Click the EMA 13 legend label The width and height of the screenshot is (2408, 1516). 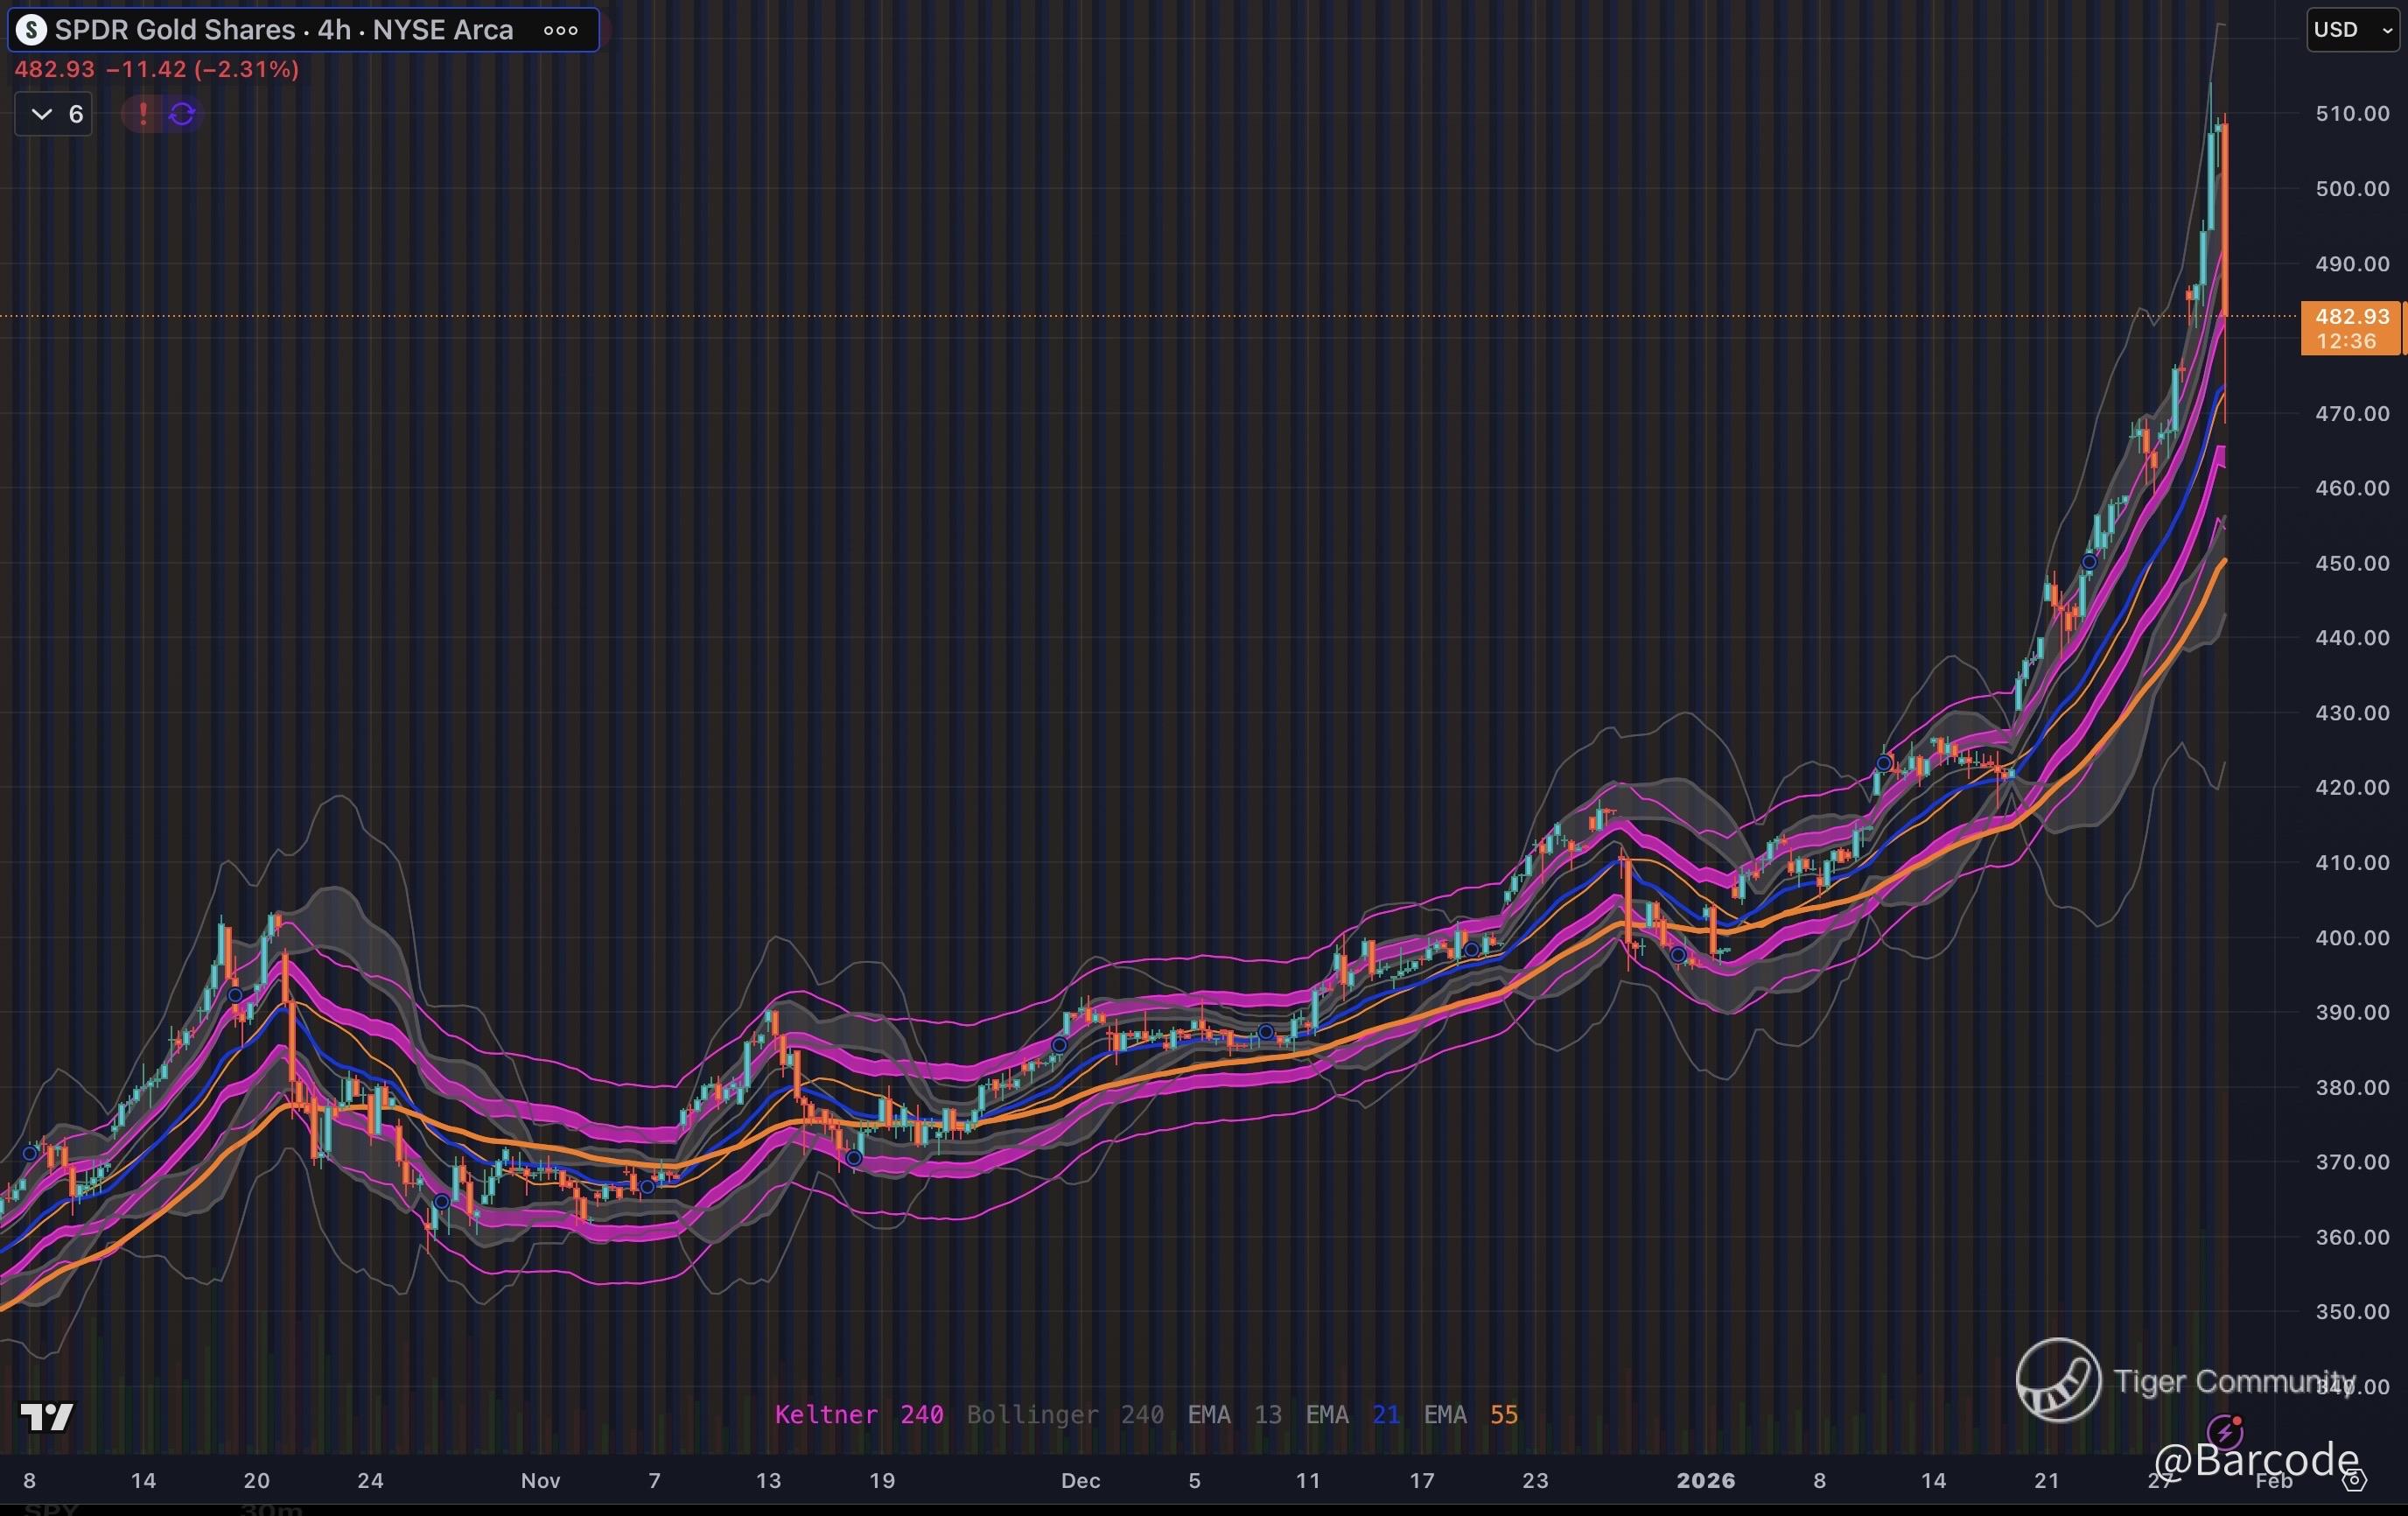tap(1234, 1414)
